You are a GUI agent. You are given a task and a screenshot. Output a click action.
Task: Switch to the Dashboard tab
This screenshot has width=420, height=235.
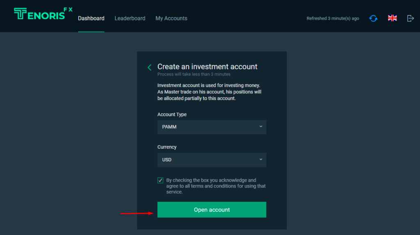[91, 18]
